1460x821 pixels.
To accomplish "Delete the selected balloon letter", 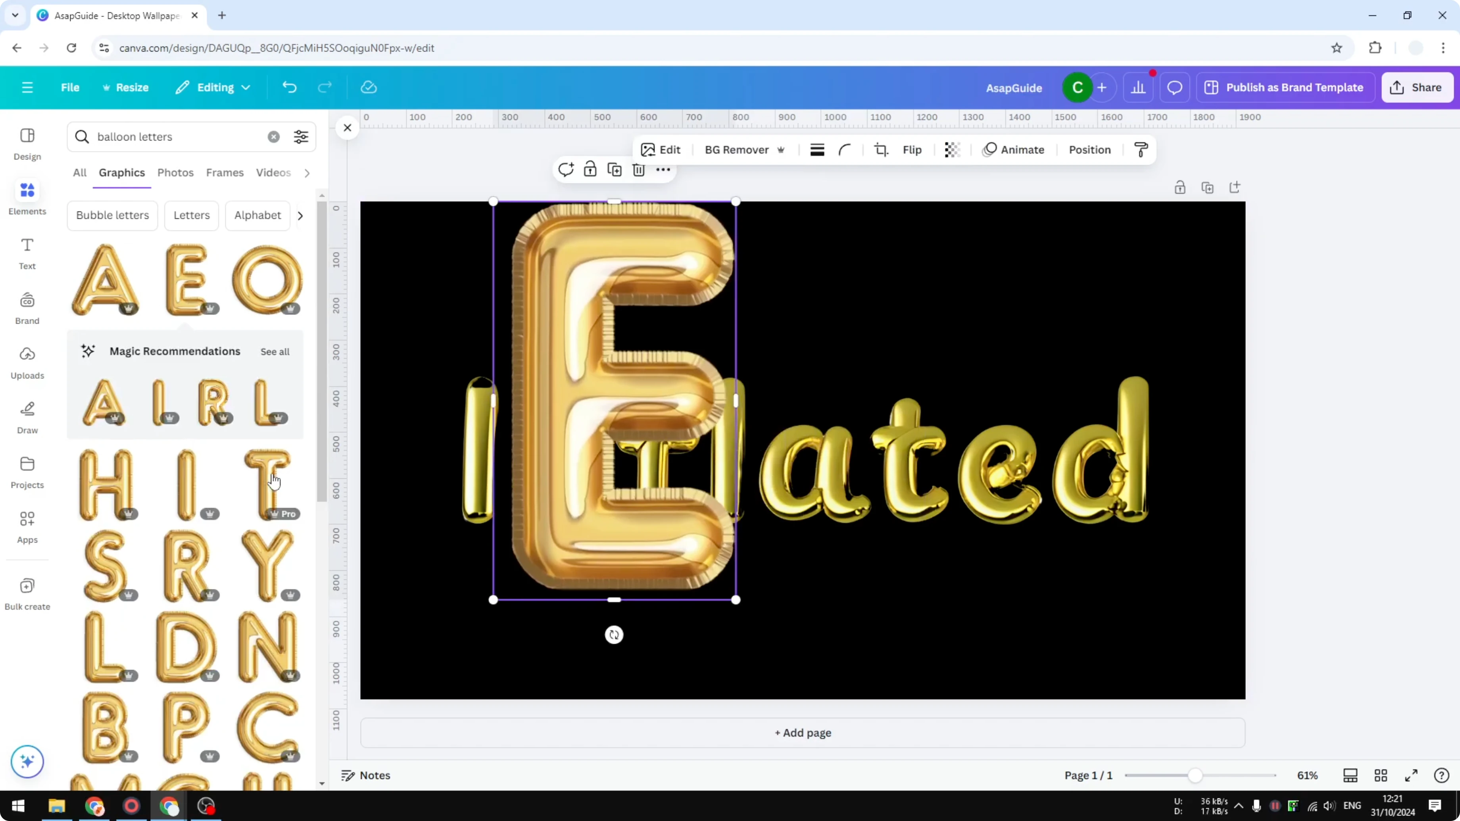I will [638, 169].
